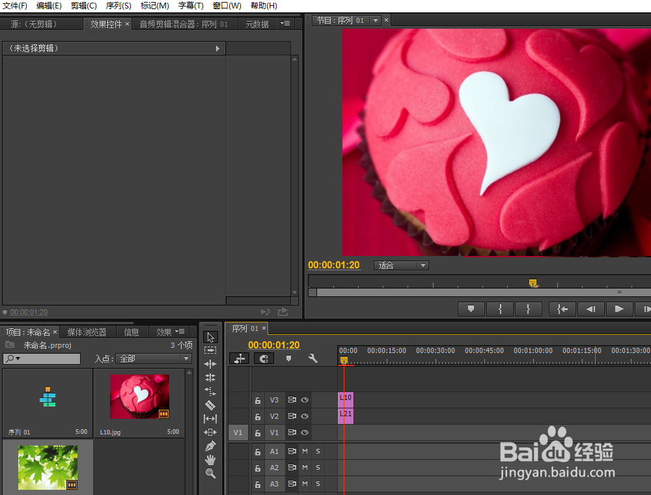Select L21 clip on V2 track
The width and height of the screenshot is (651, 495).
point(346,416)
